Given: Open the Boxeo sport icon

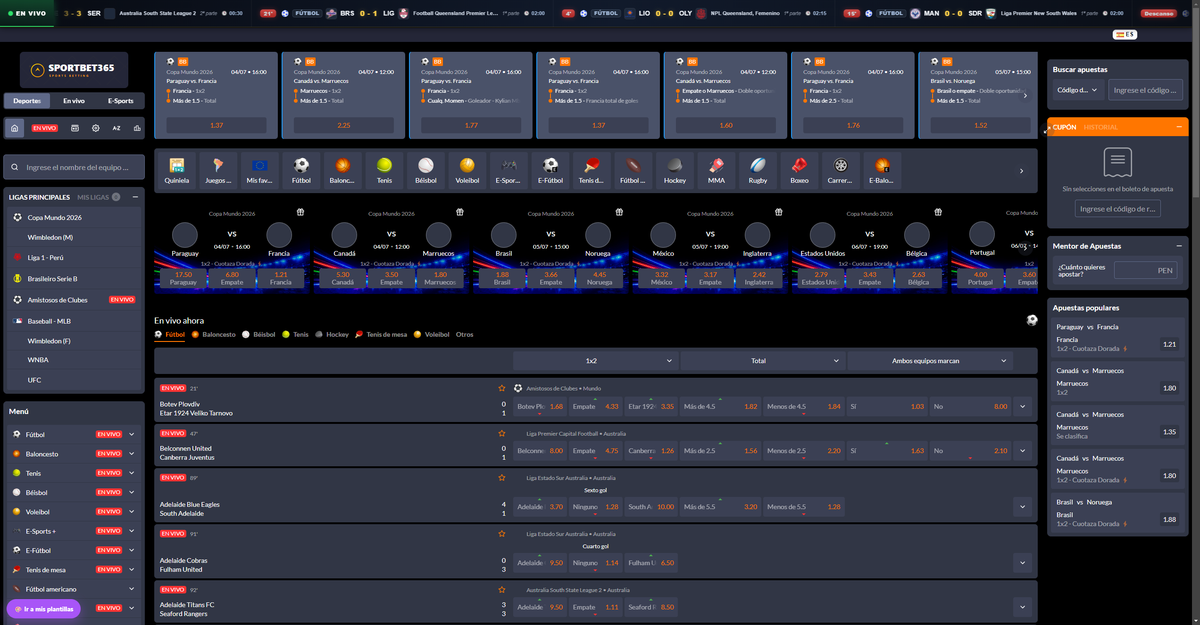Looking at the screenshot, I should pos(799,170).
